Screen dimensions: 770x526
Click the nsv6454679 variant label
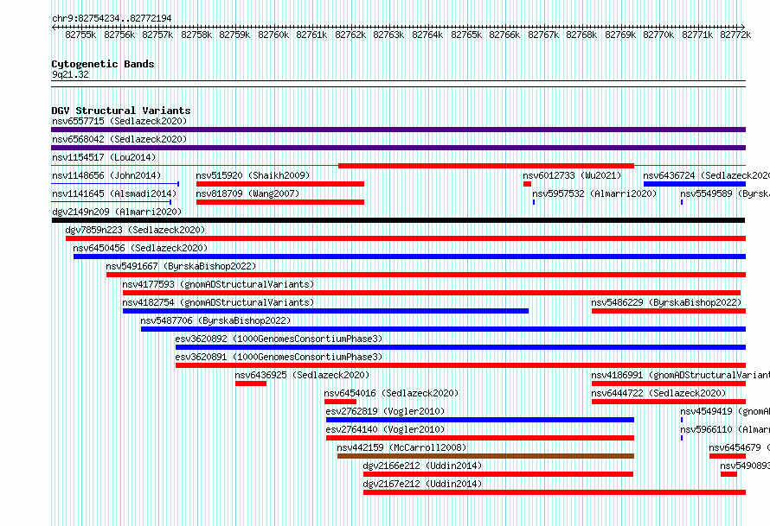click(740, 447)
